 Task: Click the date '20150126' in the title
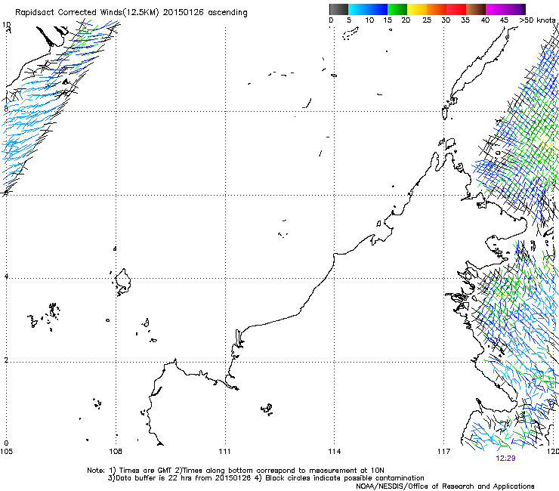click(184, 13)
